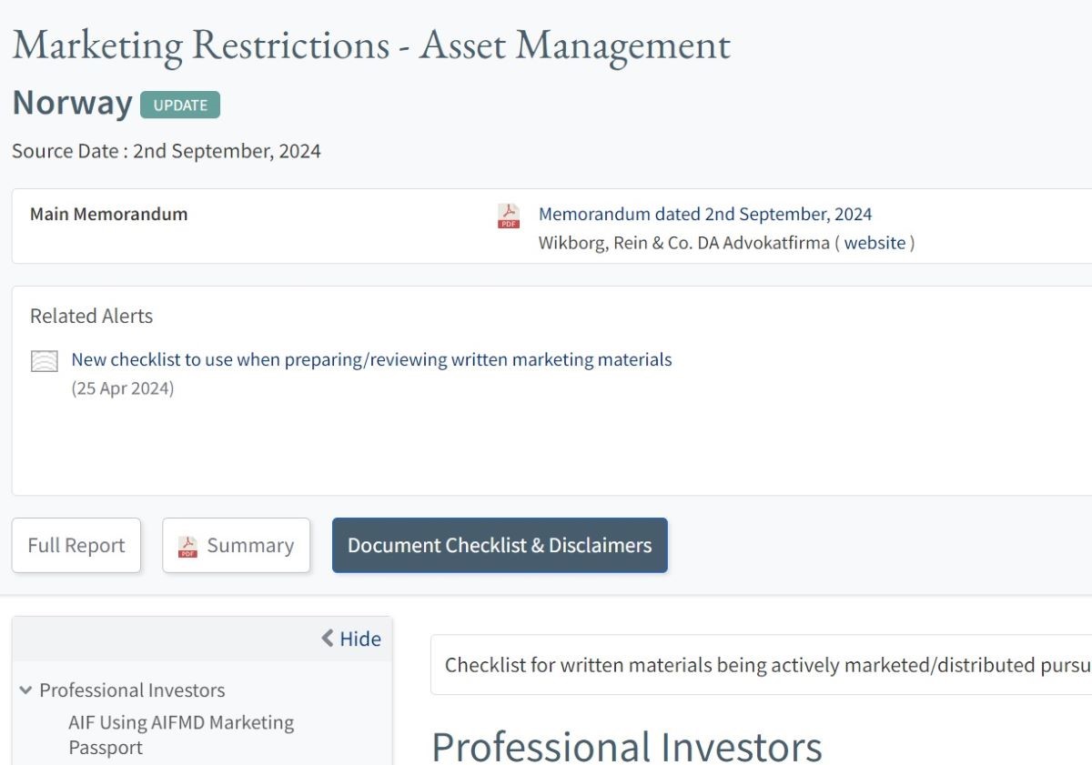The image size is (1092, 765).
Task: Open the Full Report view
Action: (x=76, y=546)
